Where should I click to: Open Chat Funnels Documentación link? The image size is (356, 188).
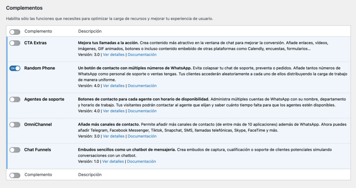pyautogui.click(x=141, y=162)
